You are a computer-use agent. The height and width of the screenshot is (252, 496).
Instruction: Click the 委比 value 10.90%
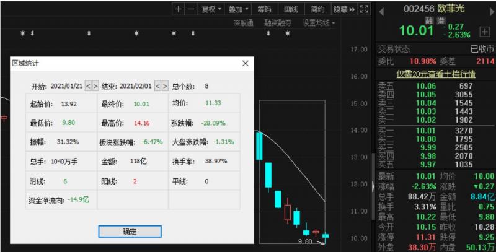[x=423, y=61]
